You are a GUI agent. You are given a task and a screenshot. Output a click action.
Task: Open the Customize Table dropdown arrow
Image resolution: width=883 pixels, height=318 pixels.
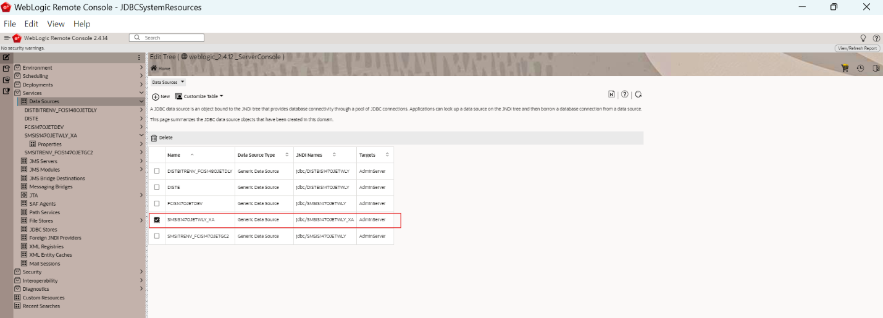coord(221,96)
